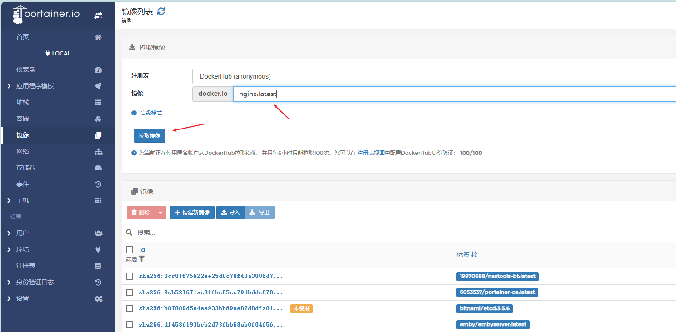
Task: Click the download icon beside 拉取镜像 heading
Action: tap(132, 47)
